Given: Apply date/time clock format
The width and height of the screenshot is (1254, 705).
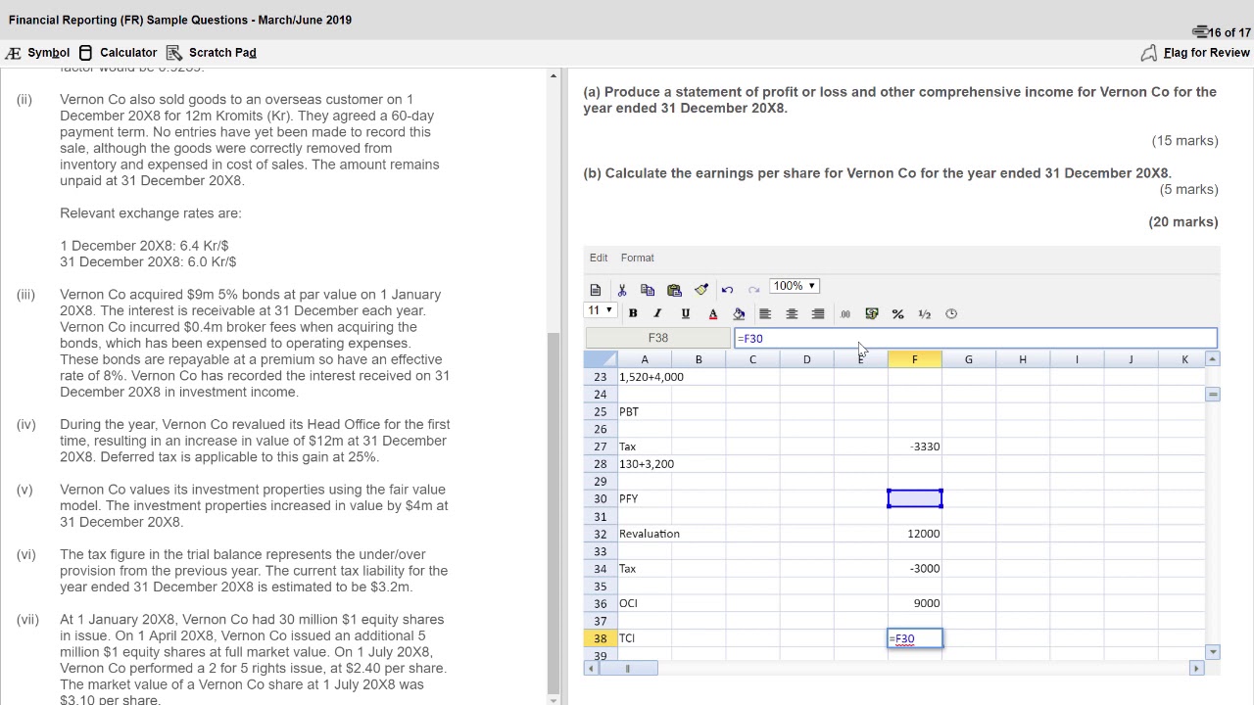Looking at the screenshot, I should click(951, 314).
